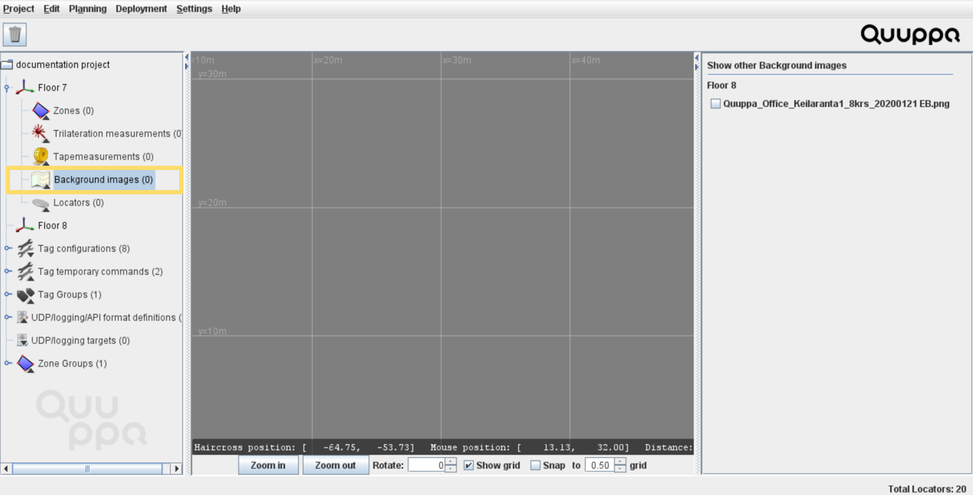Click the Tag configurations icon

tap(25, 249)
